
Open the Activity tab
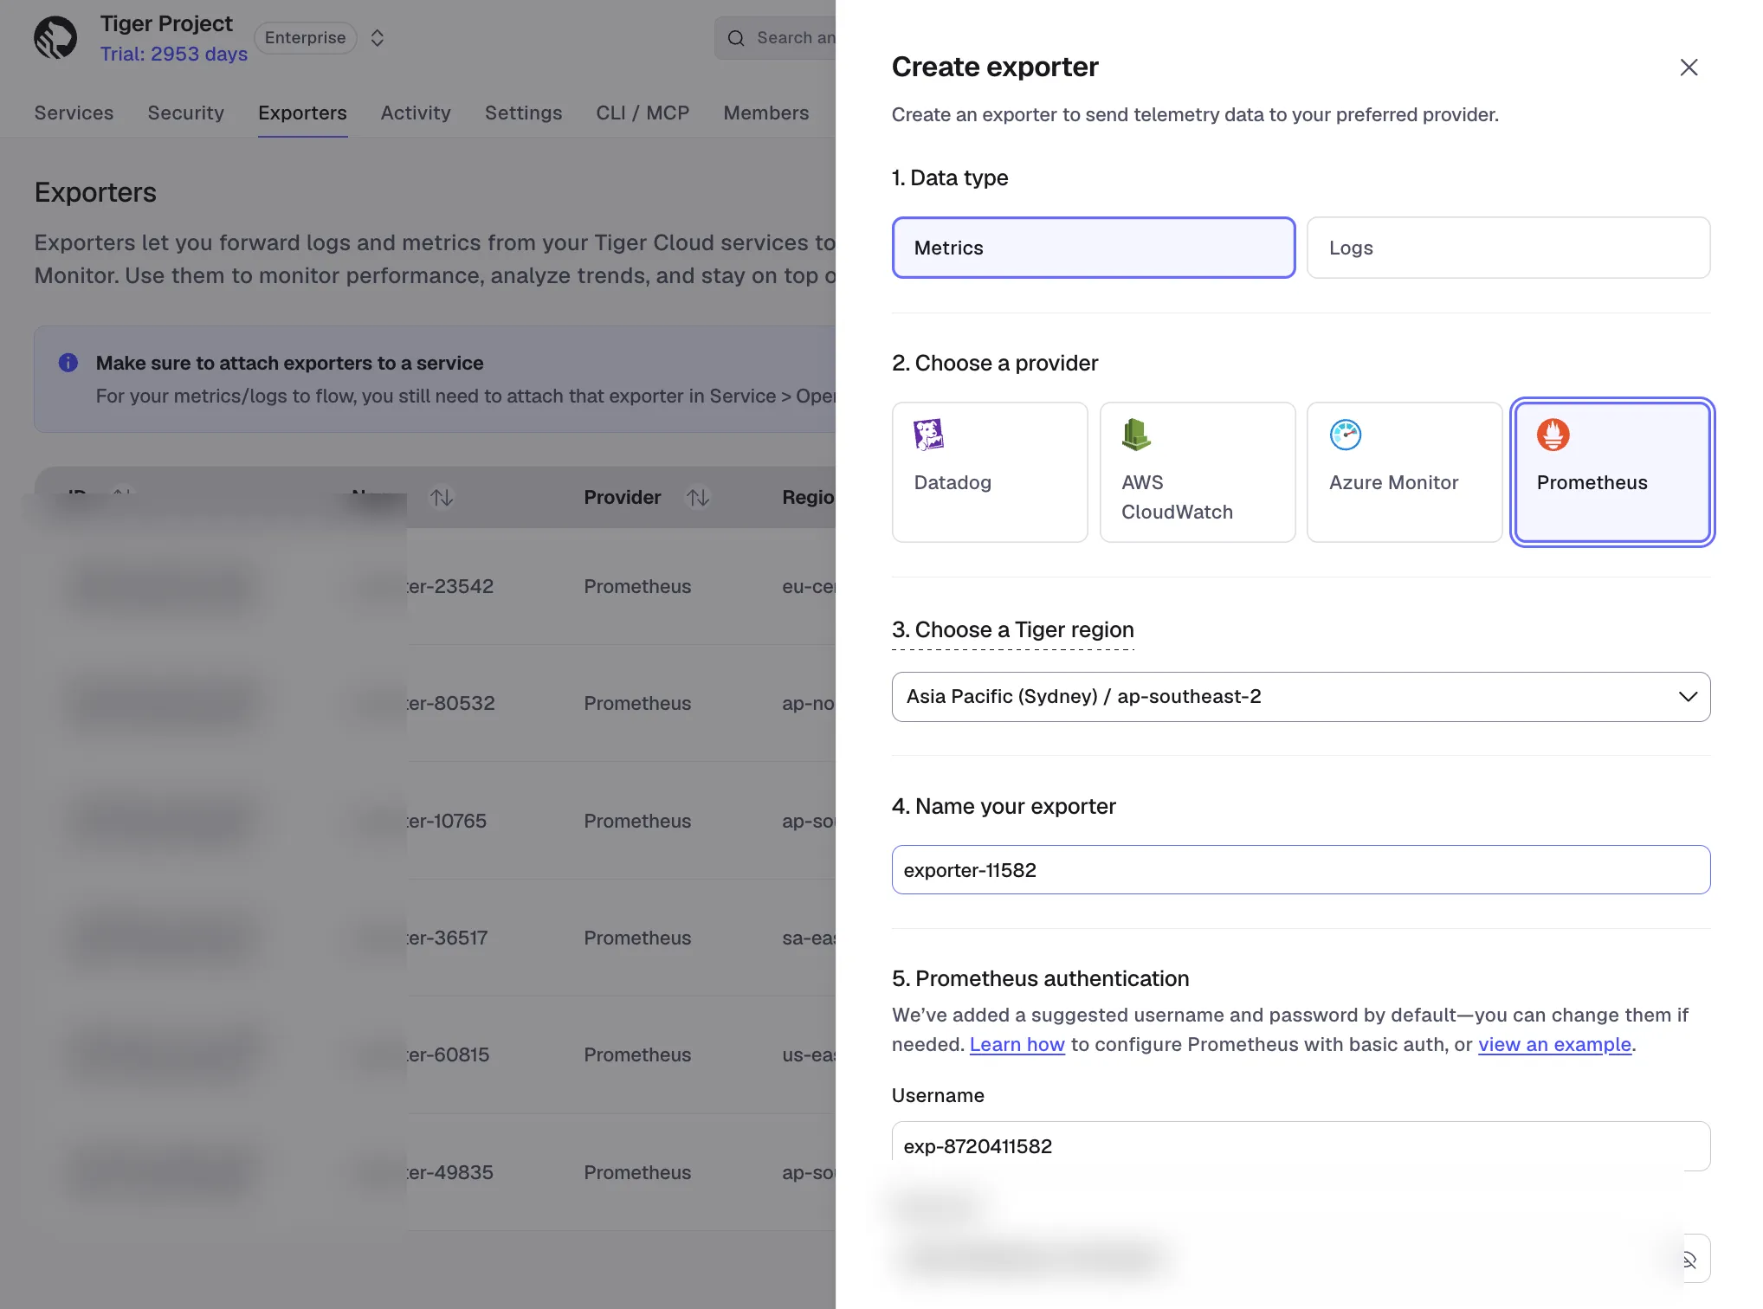click(416, 113)
